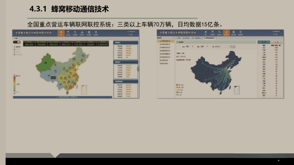This screenshot has width=294, height=165.
Task: Click the date input field showing 2016-03
Action: coord(222,46)
